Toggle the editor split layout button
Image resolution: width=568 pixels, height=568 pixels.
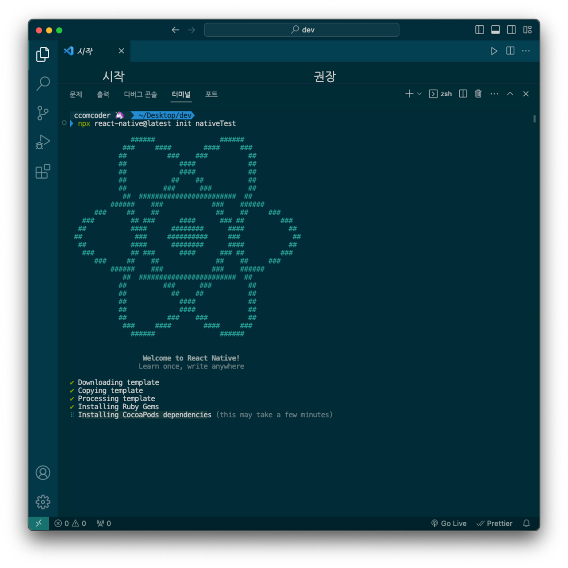click(x=509, y=51)
